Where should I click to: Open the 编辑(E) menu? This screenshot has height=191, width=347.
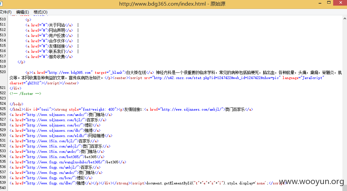pyautogui.click(x=22, y=12)
